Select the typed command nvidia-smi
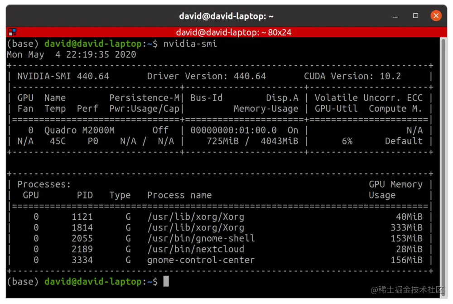The image size is (453, 304). point(190,44)
